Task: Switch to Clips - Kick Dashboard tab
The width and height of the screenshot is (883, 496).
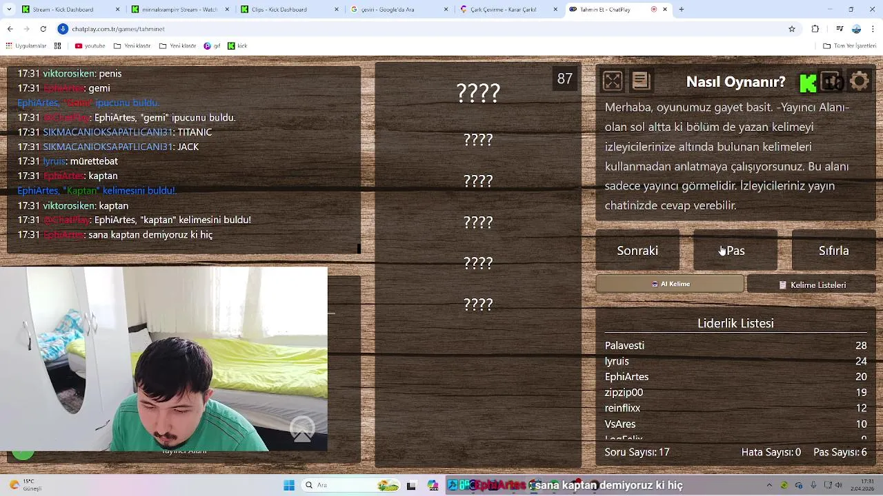Action: tap(290, 10)
